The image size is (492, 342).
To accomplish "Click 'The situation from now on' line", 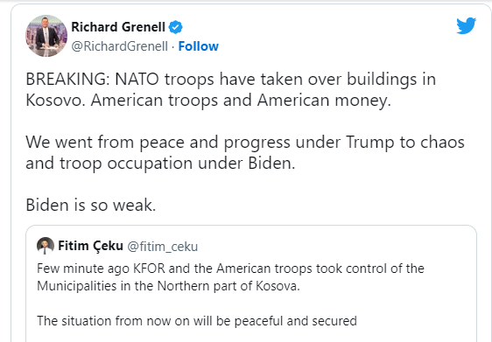I will (197, 321).
